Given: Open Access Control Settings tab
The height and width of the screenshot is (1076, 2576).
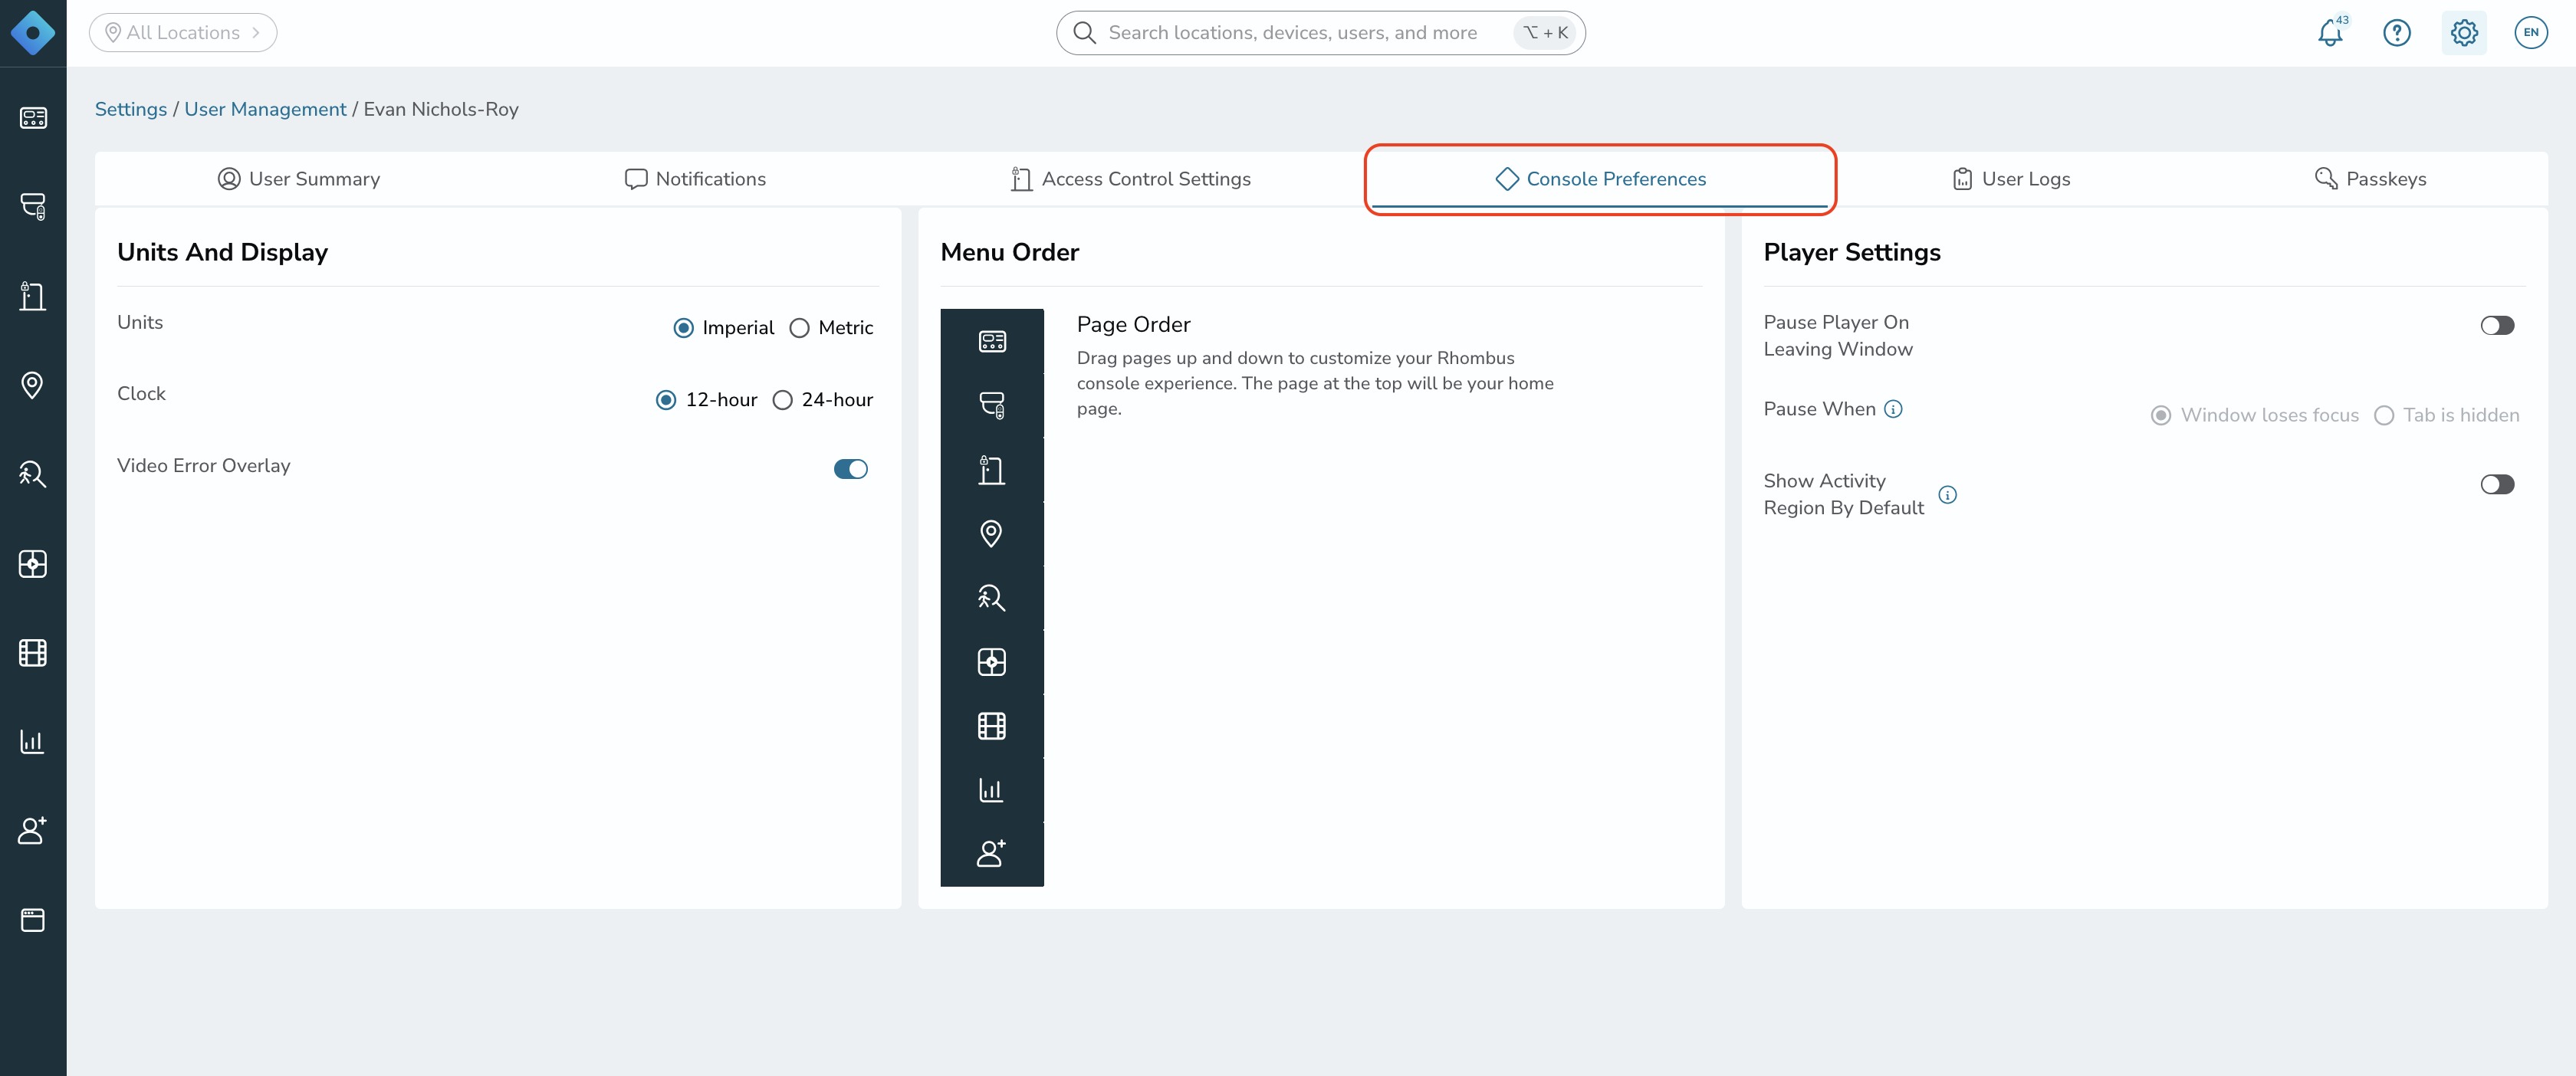Looking at the screenshot, I should [1130, 179].
